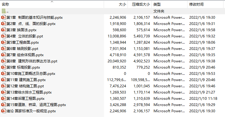Click the sort arrow above the 名称 column
This screenshot has height=117, width=225.
pyautogui.click(x=52, y=1)
